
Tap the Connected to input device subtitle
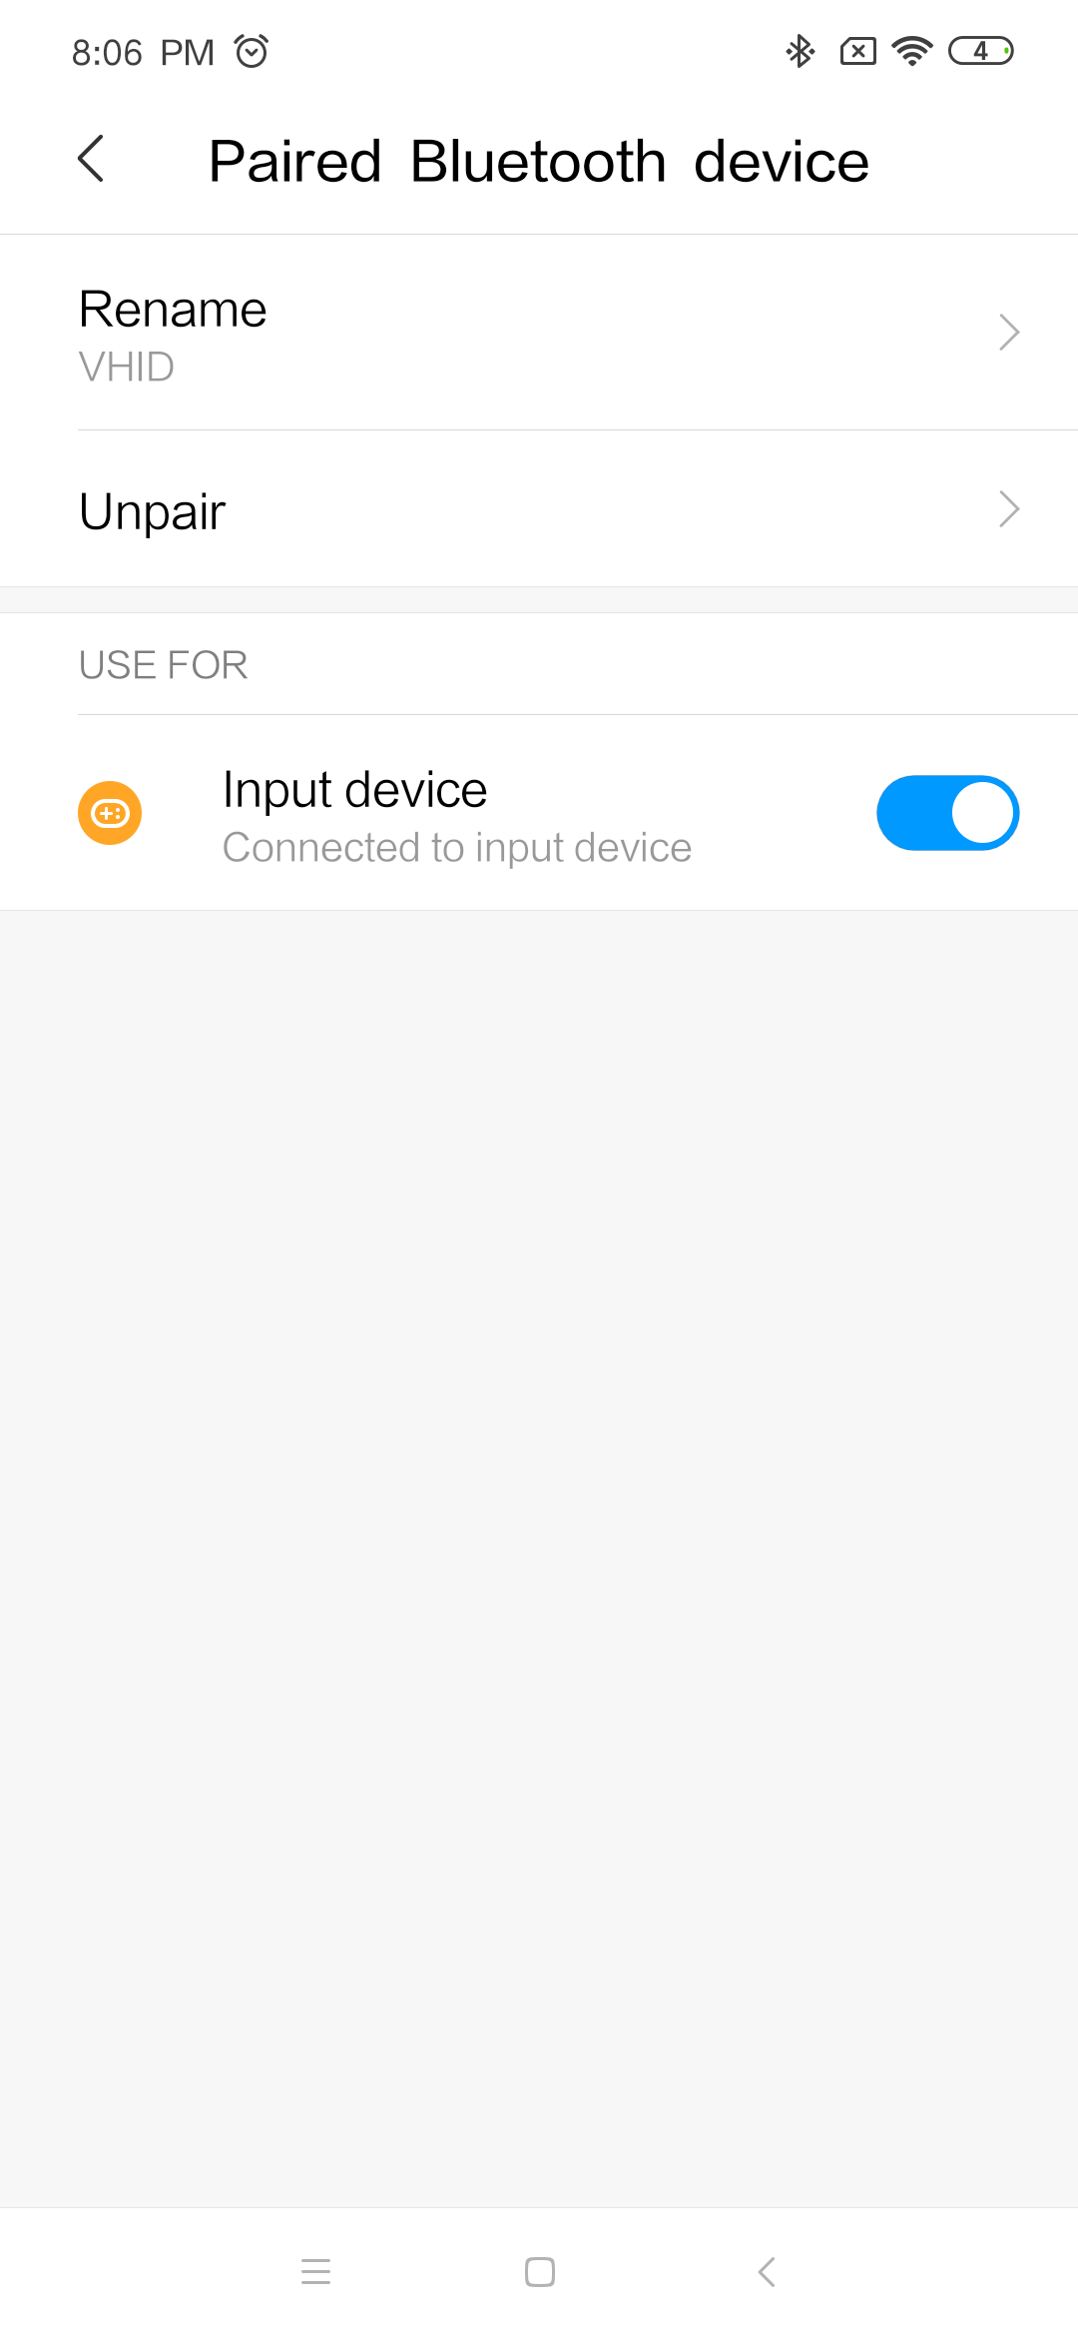pos(457,848)
